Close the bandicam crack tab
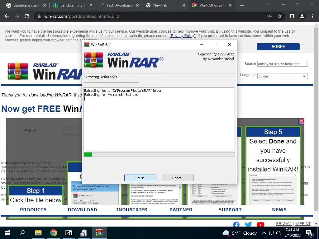 coord(45,5)
